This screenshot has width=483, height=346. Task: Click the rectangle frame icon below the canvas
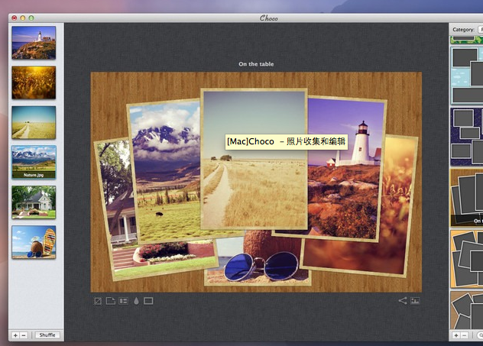tap(148, 301)
